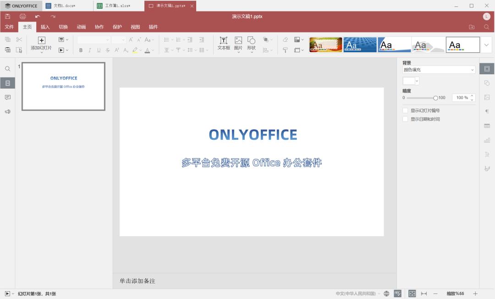
Task: Expand the theme gallery dropdown arrow
Action: tap(487, 44)
